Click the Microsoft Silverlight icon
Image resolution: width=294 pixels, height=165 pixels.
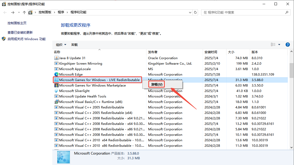[56, 91]
